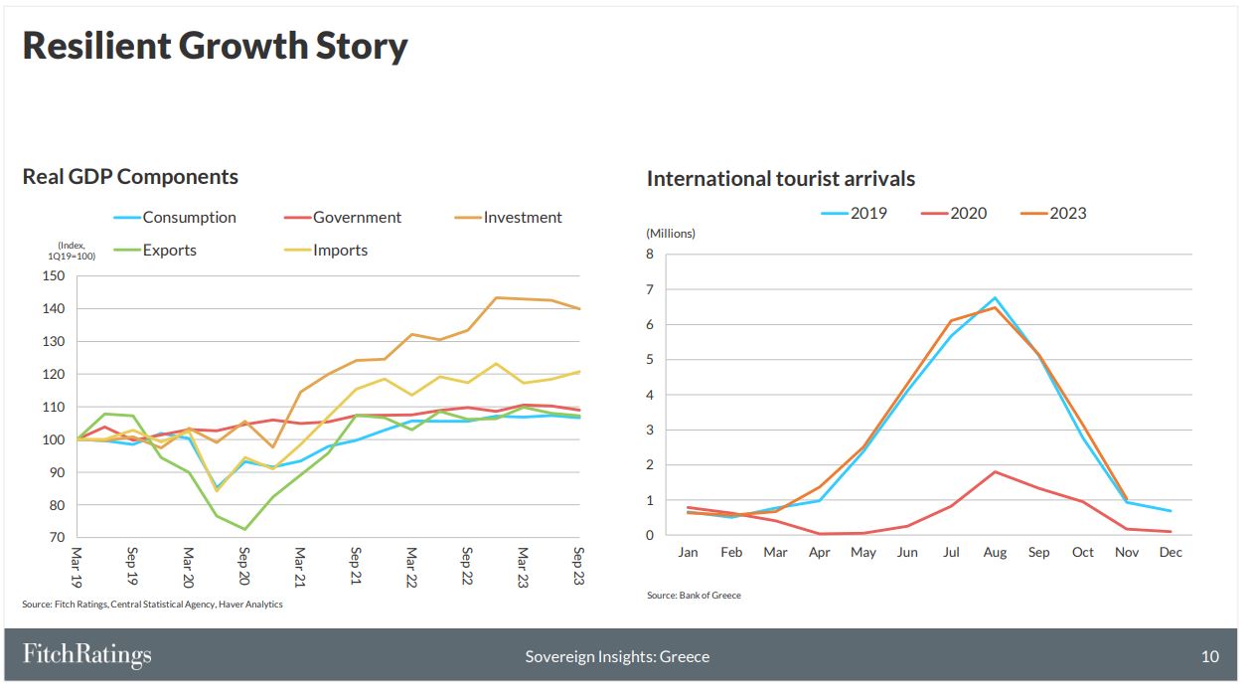
Task: Click the 130 value on GDP axis
Action: pos(54,342)
